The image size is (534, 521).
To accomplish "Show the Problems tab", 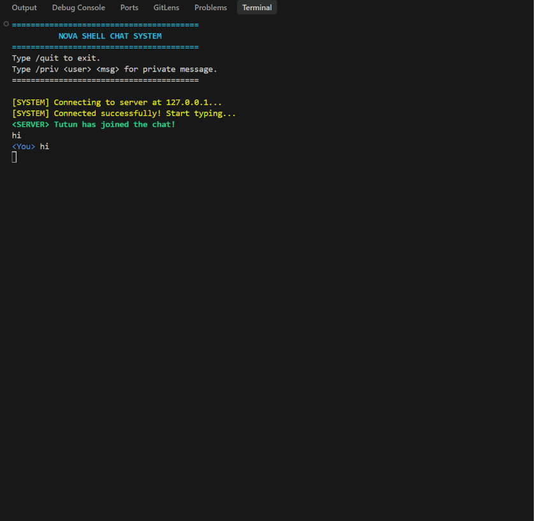I will click(210, 8).
